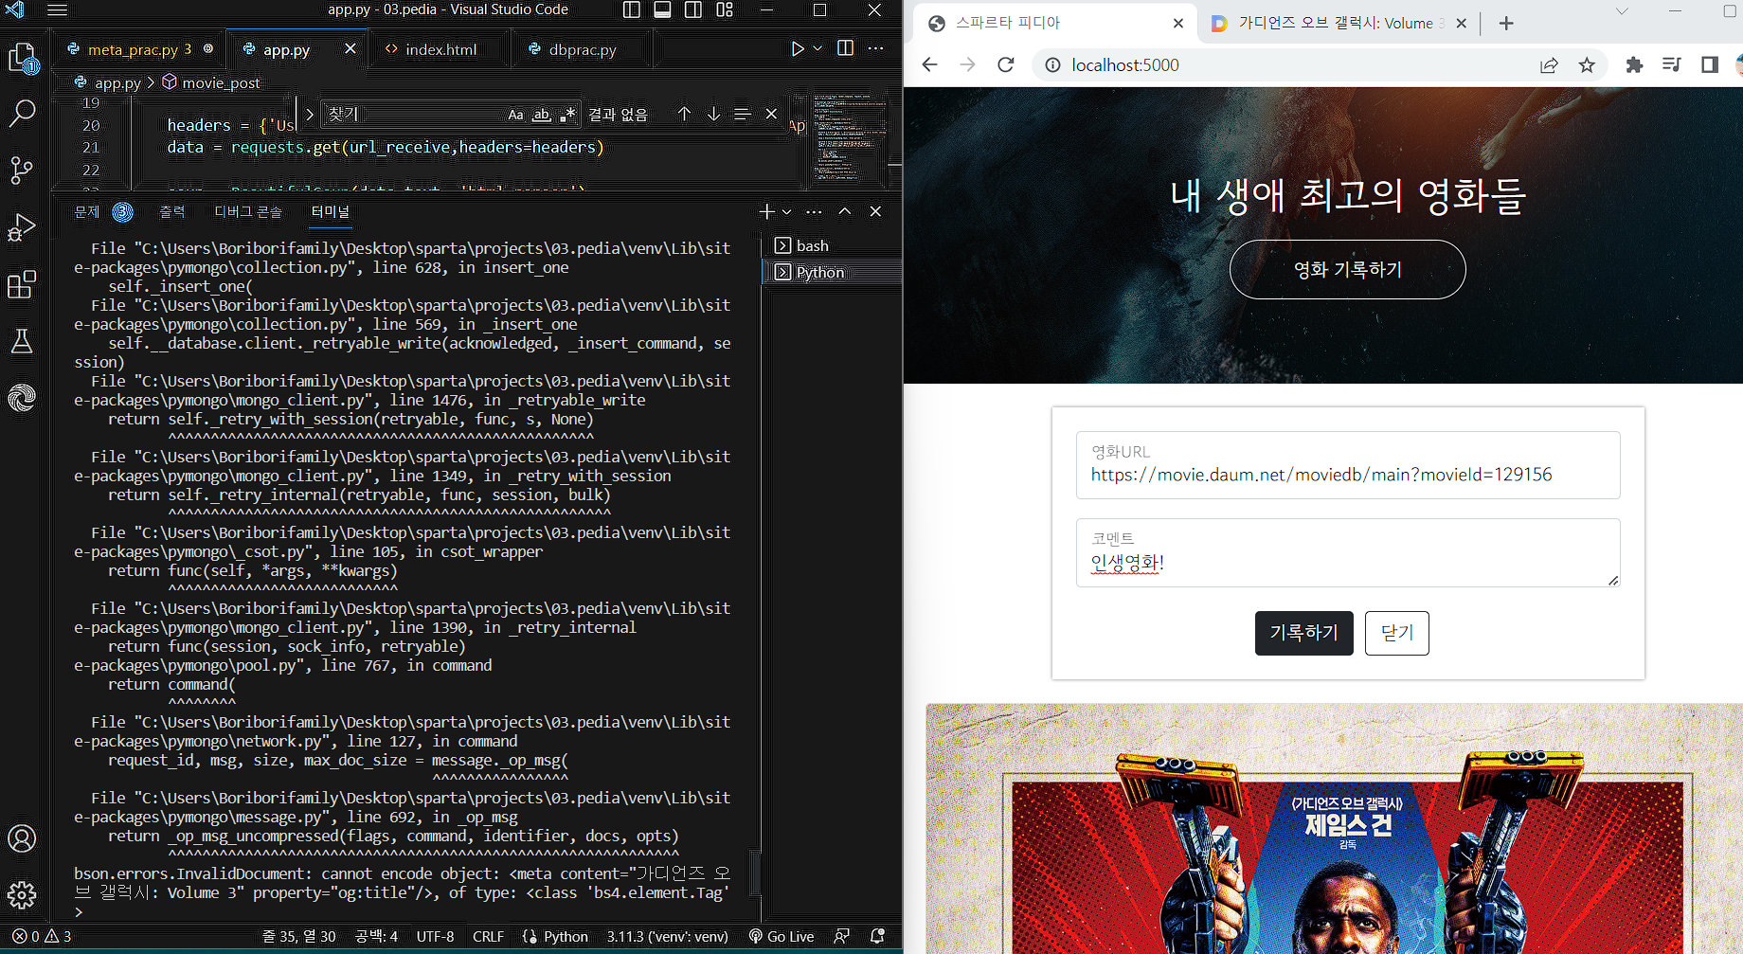
Task: Open the browser side panel
Action: 1710,64
